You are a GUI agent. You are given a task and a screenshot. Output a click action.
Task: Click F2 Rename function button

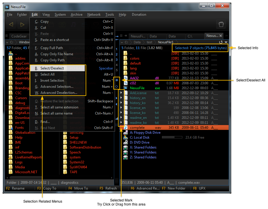point(15,188)
